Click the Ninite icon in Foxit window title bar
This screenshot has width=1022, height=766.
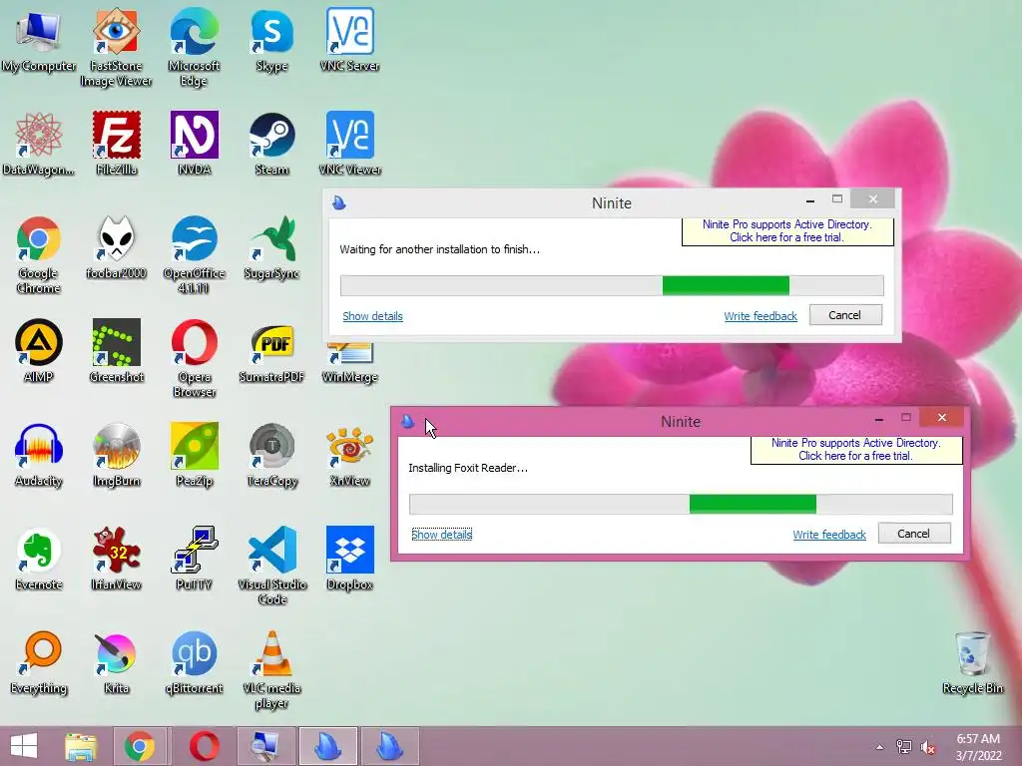[x=408, y=422]
